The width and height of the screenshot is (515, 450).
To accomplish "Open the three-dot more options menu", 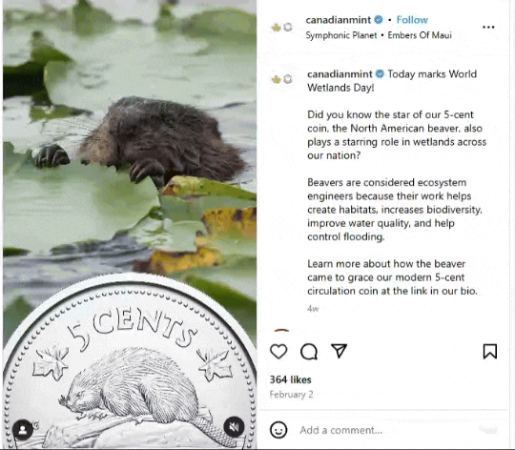I will tap(488, 28).
